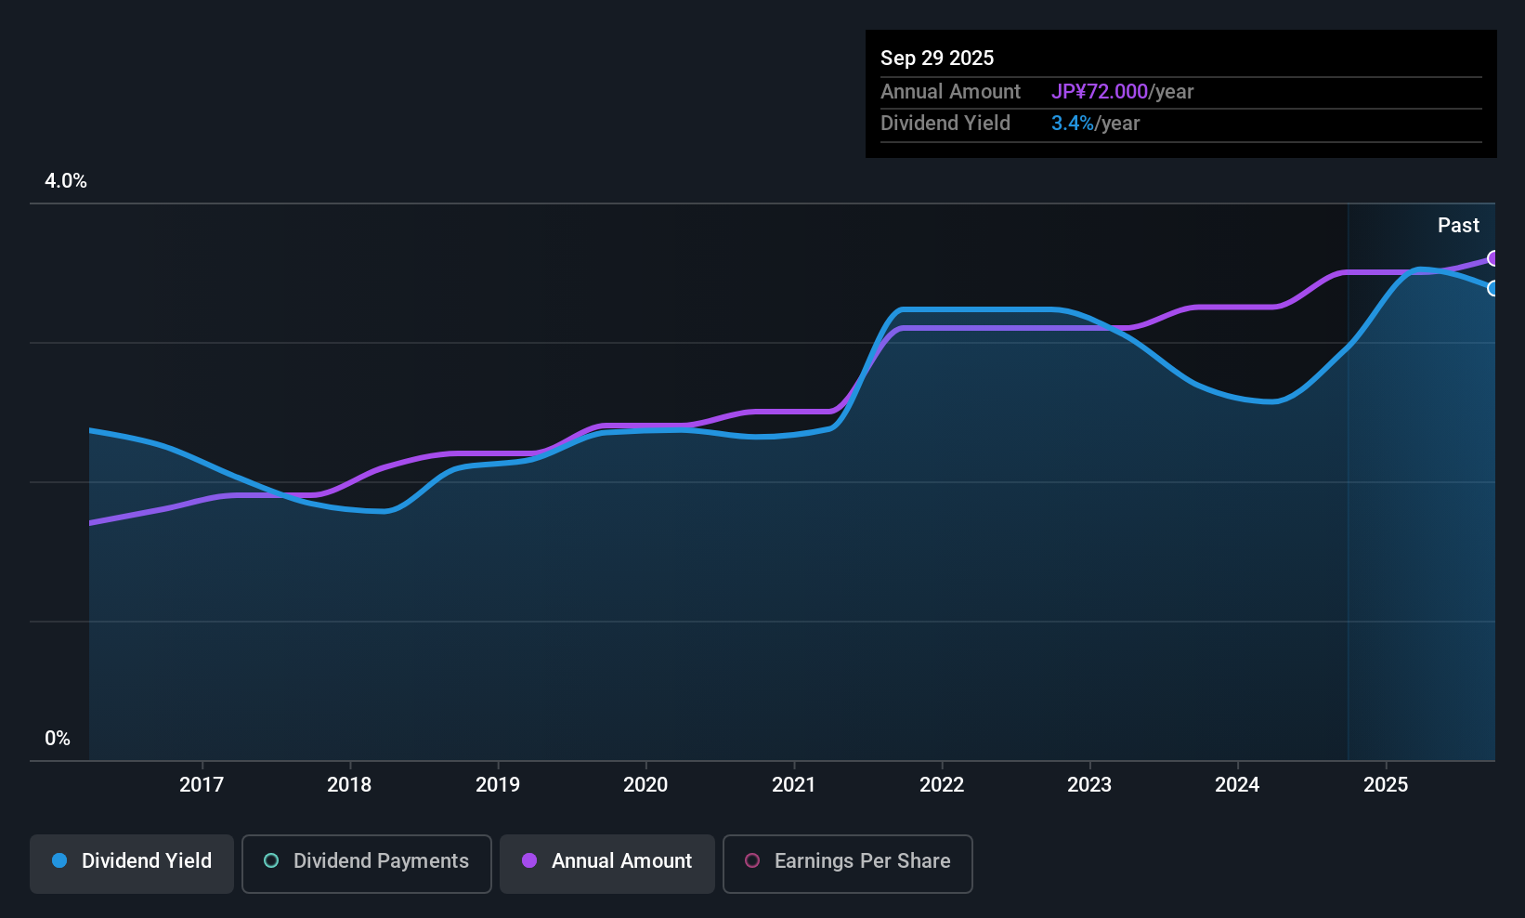Screen dimensions: 1525x918
Task: Select the 2020 x-axis label
Action: coord(645,785)
